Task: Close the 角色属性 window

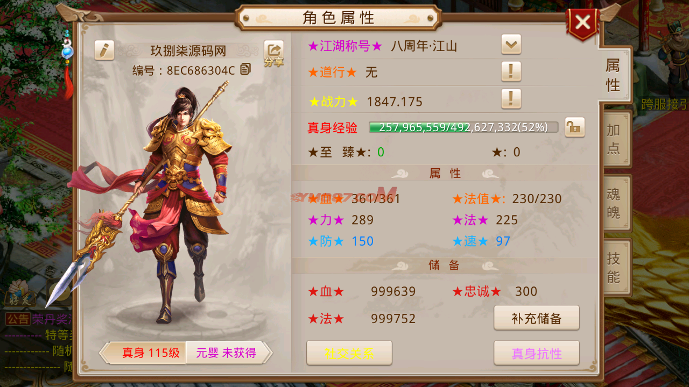Action: coord(583,23)
